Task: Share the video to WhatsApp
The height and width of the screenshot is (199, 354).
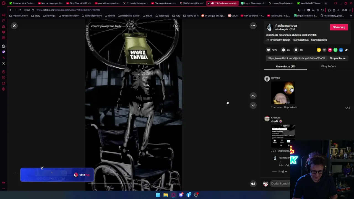Action: (335, 50)
